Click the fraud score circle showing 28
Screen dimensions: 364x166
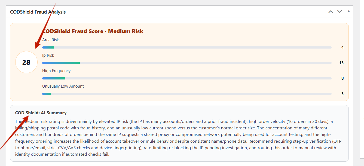(26, 62)
